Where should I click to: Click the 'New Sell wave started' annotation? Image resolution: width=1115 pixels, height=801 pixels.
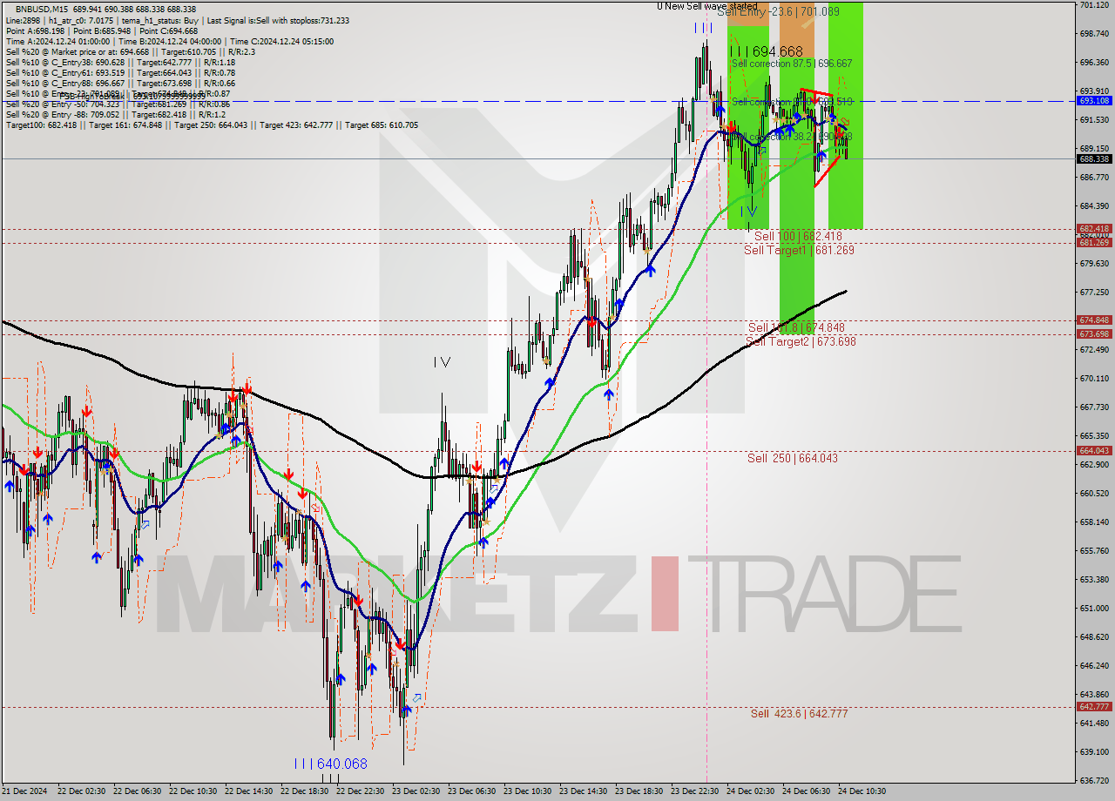coord(712,6)
